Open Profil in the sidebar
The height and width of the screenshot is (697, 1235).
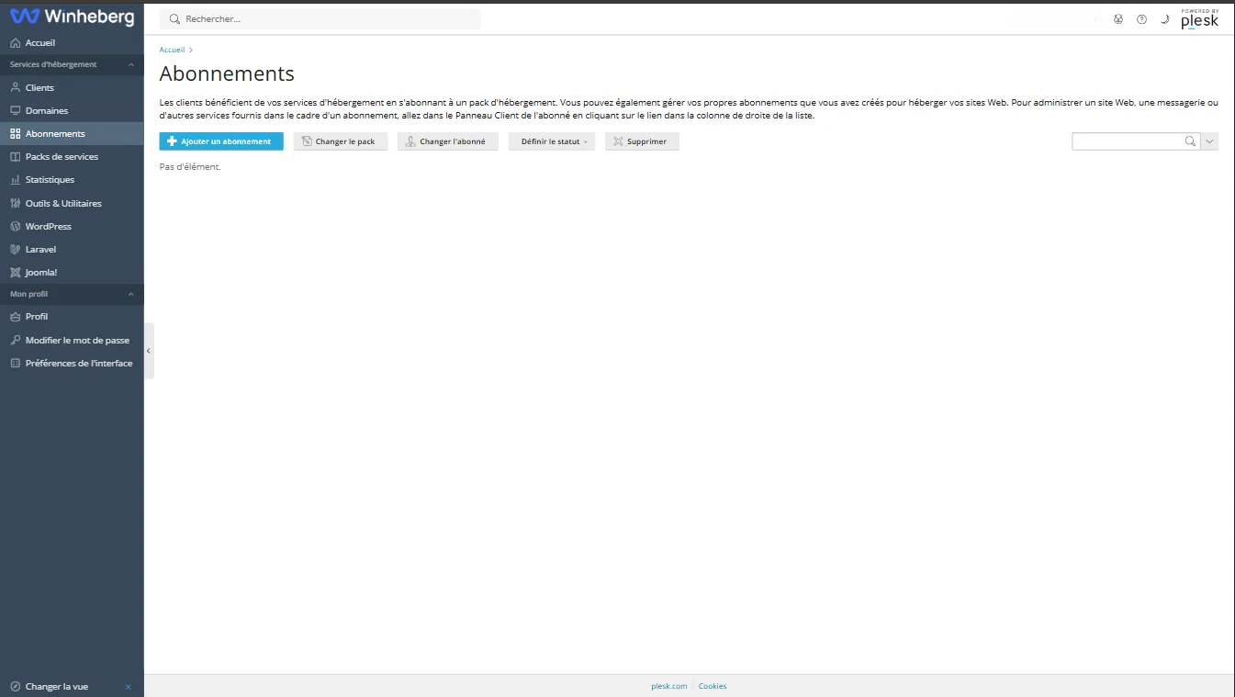[72, 316]
